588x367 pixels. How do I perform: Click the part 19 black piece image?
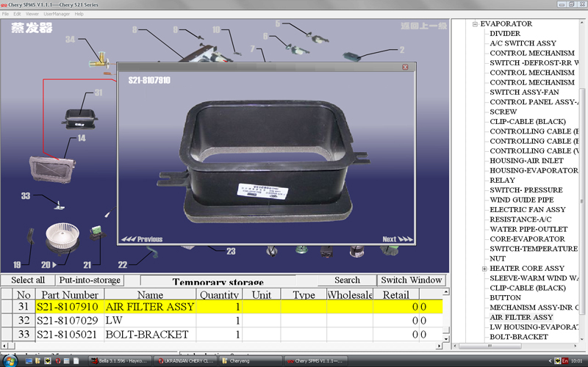point(30,236)
